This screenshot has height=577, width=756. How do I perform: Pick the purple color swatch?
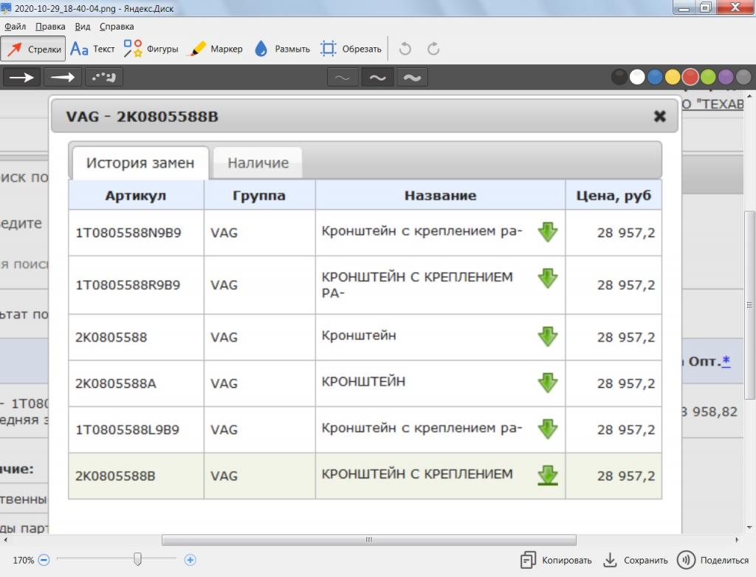(726, 77)
